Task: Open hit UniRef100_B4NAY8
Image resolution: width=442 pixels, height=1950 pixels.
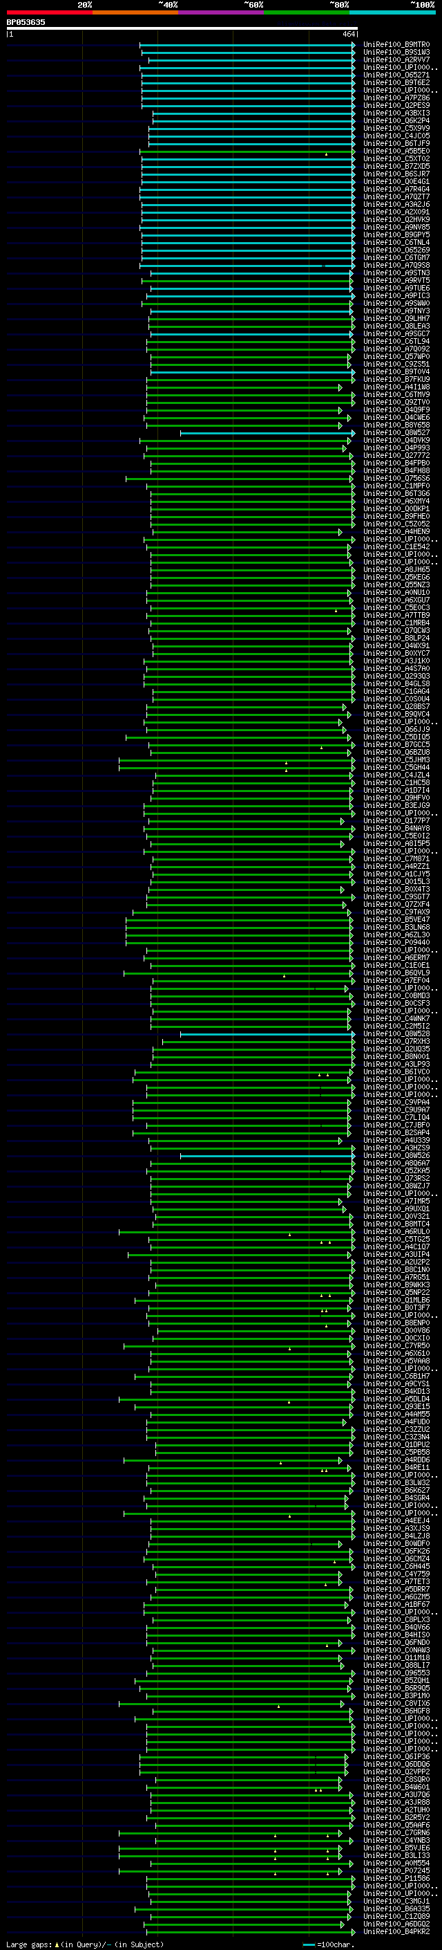Action: click(x=396, y=828)
